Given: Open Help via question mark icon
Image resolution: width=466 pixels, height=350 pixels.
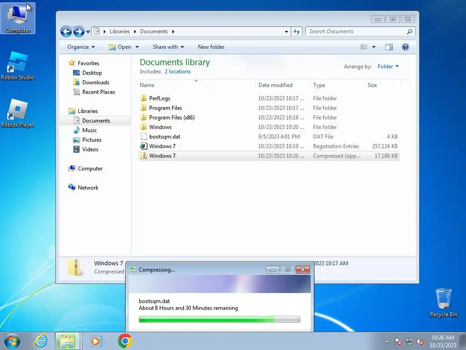Looking at the screenshot, I should pos(405,47).
